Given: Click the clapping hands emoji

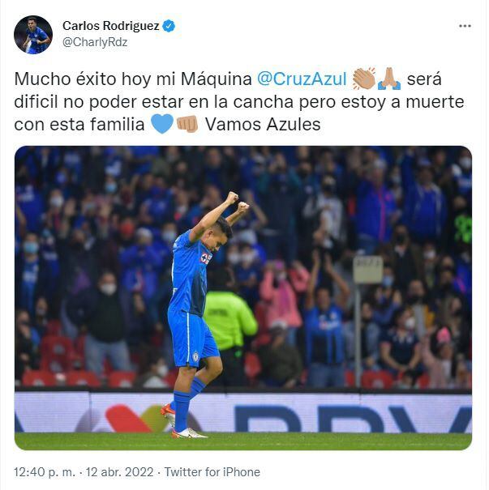Looking at the screenshot, I should click(364, 79).
